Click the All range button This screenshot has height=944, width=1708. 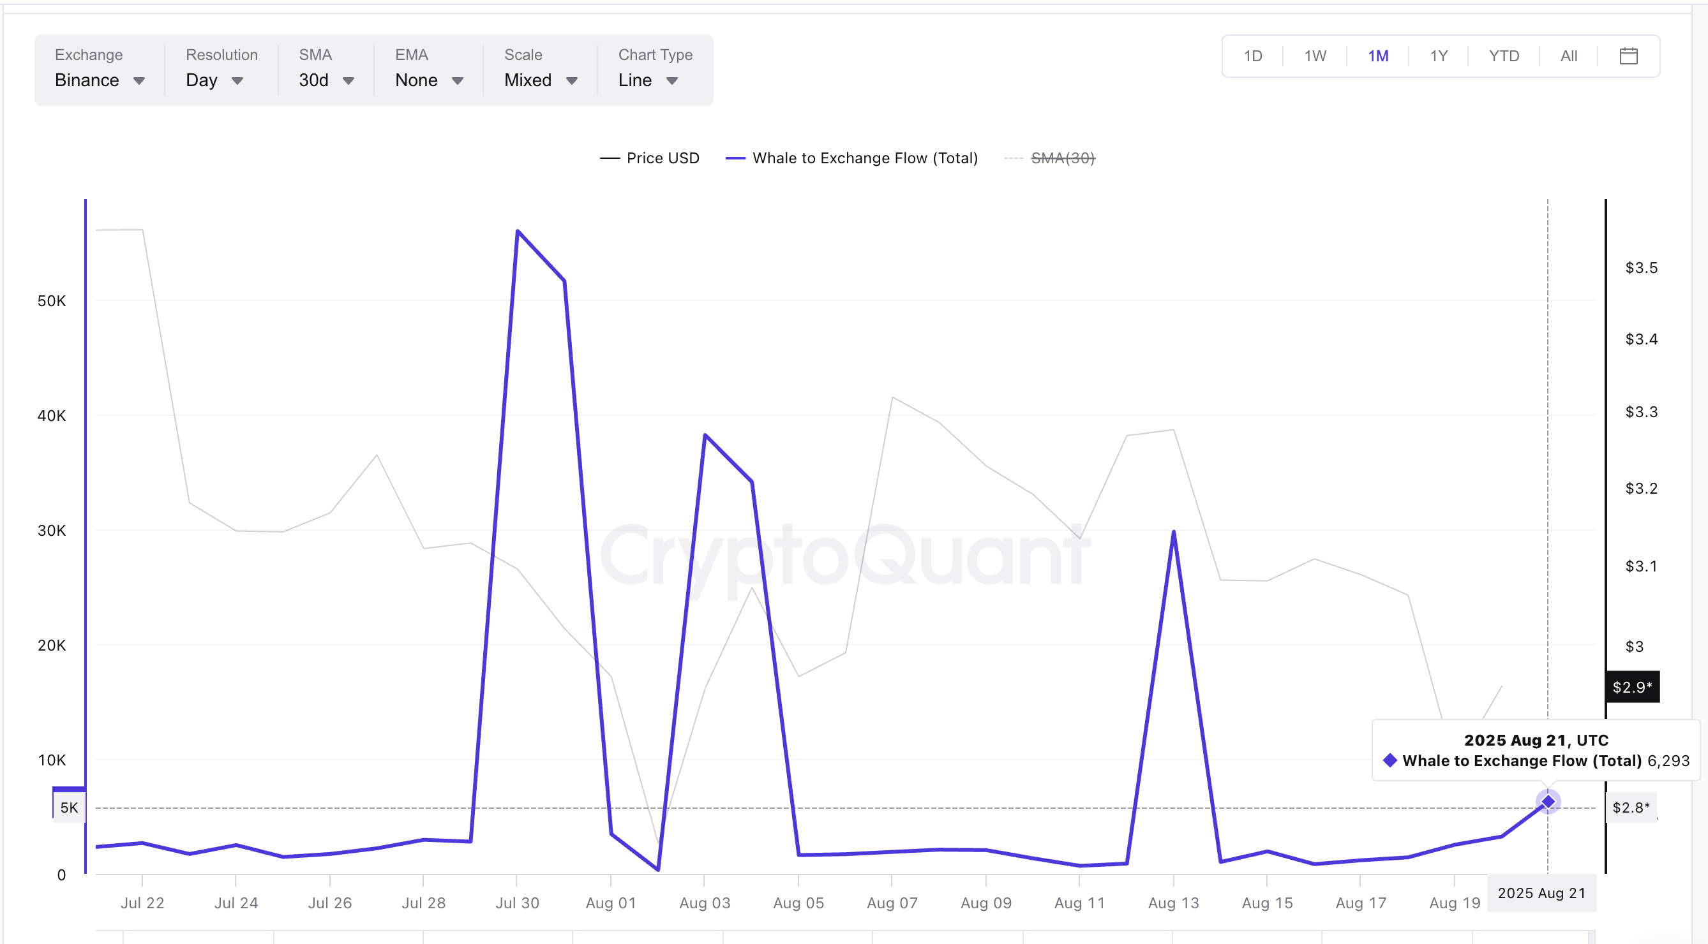click(x=1568, y=56)
